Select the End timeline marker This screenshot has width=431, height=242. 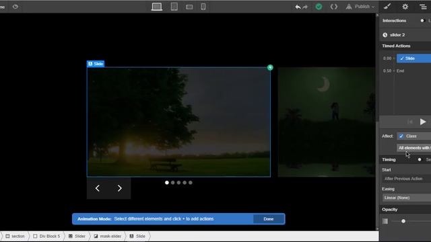400,71
